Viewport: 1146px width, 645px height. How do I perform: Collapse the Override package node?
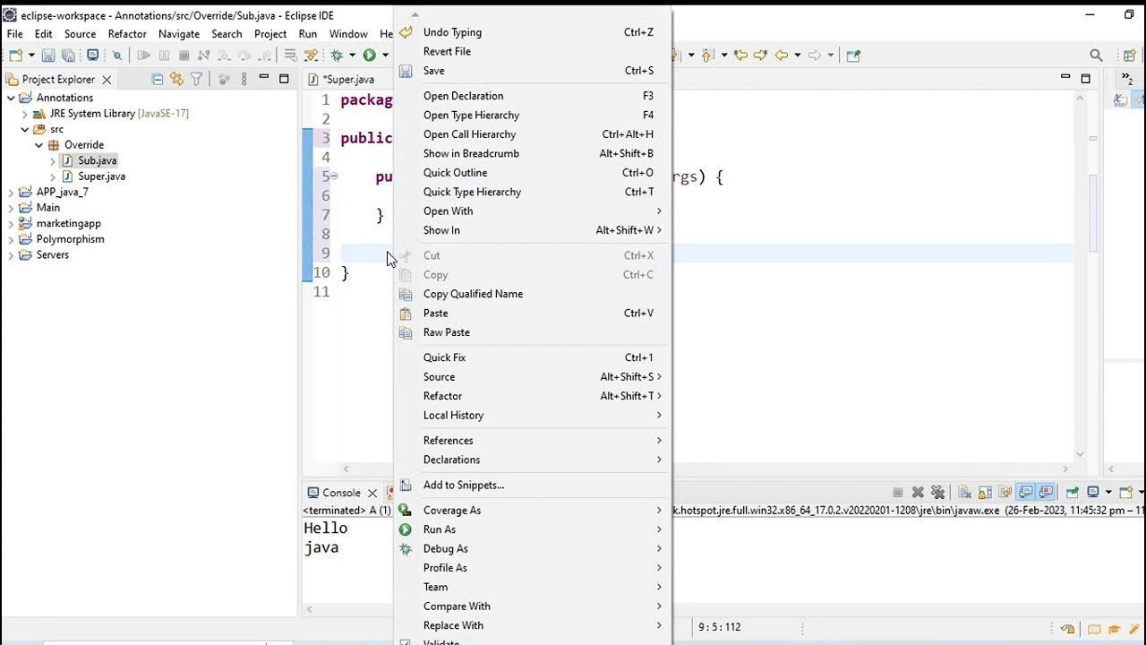click(x=38, y=145)
